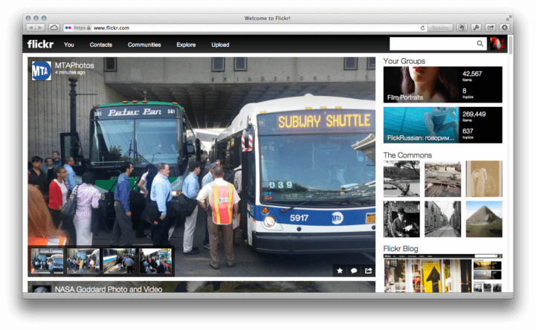
Task: Open the Commons street-scene thumbnail
Action: [x=442, y=219]
